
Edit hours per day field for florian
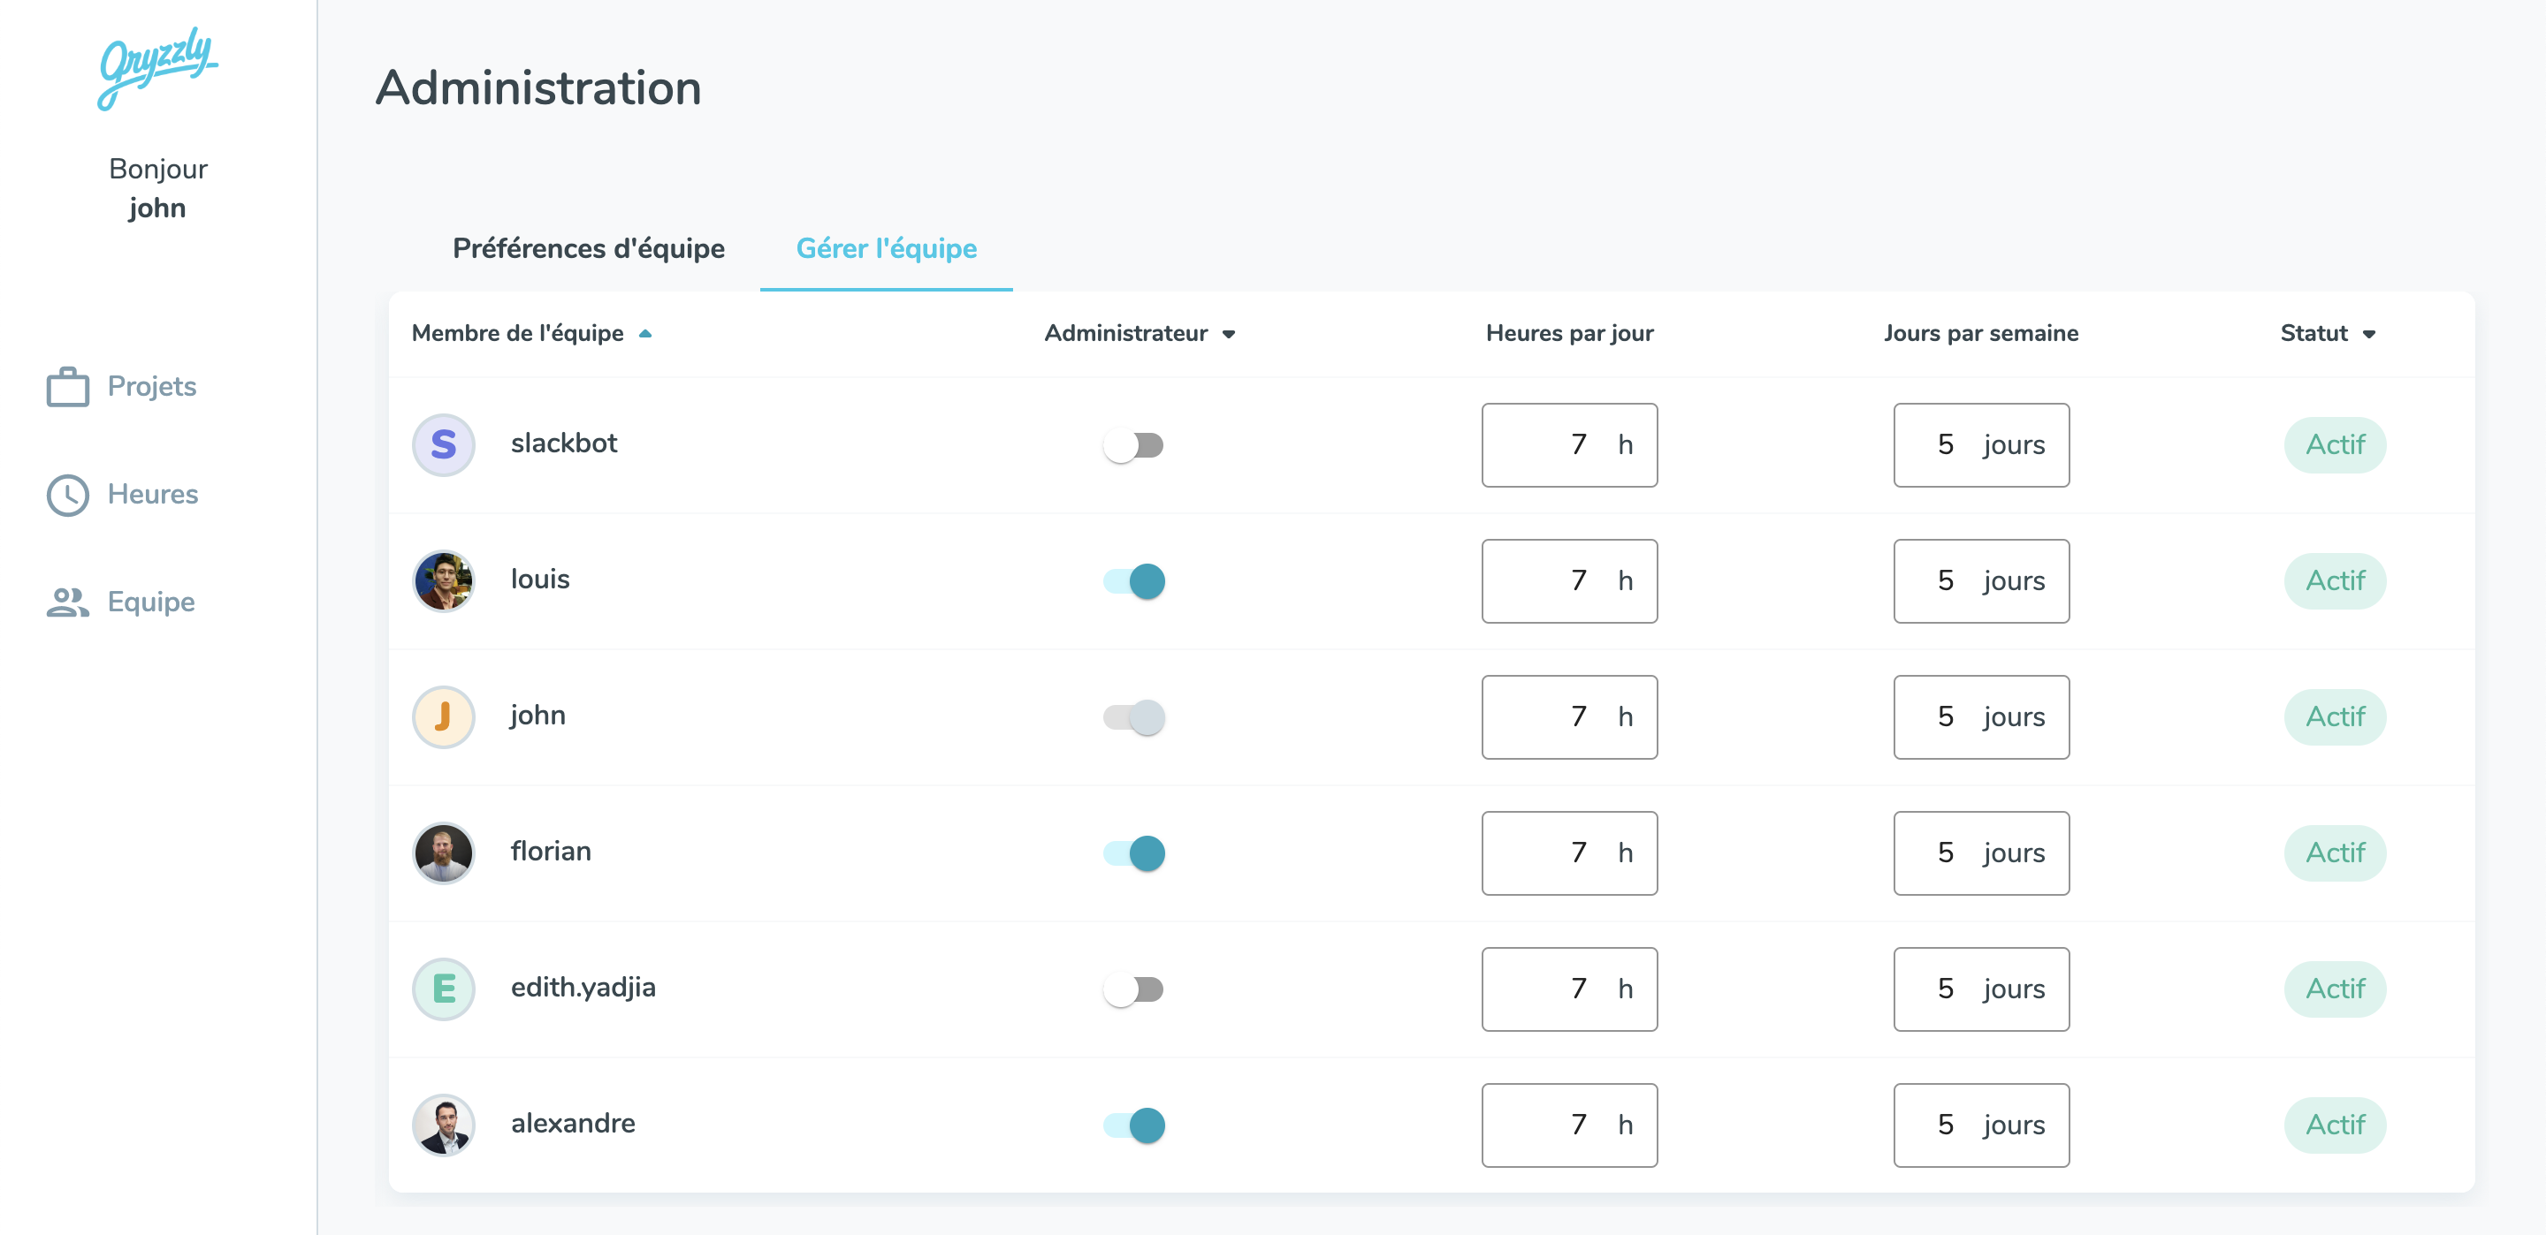click(x=1569, y=853)
